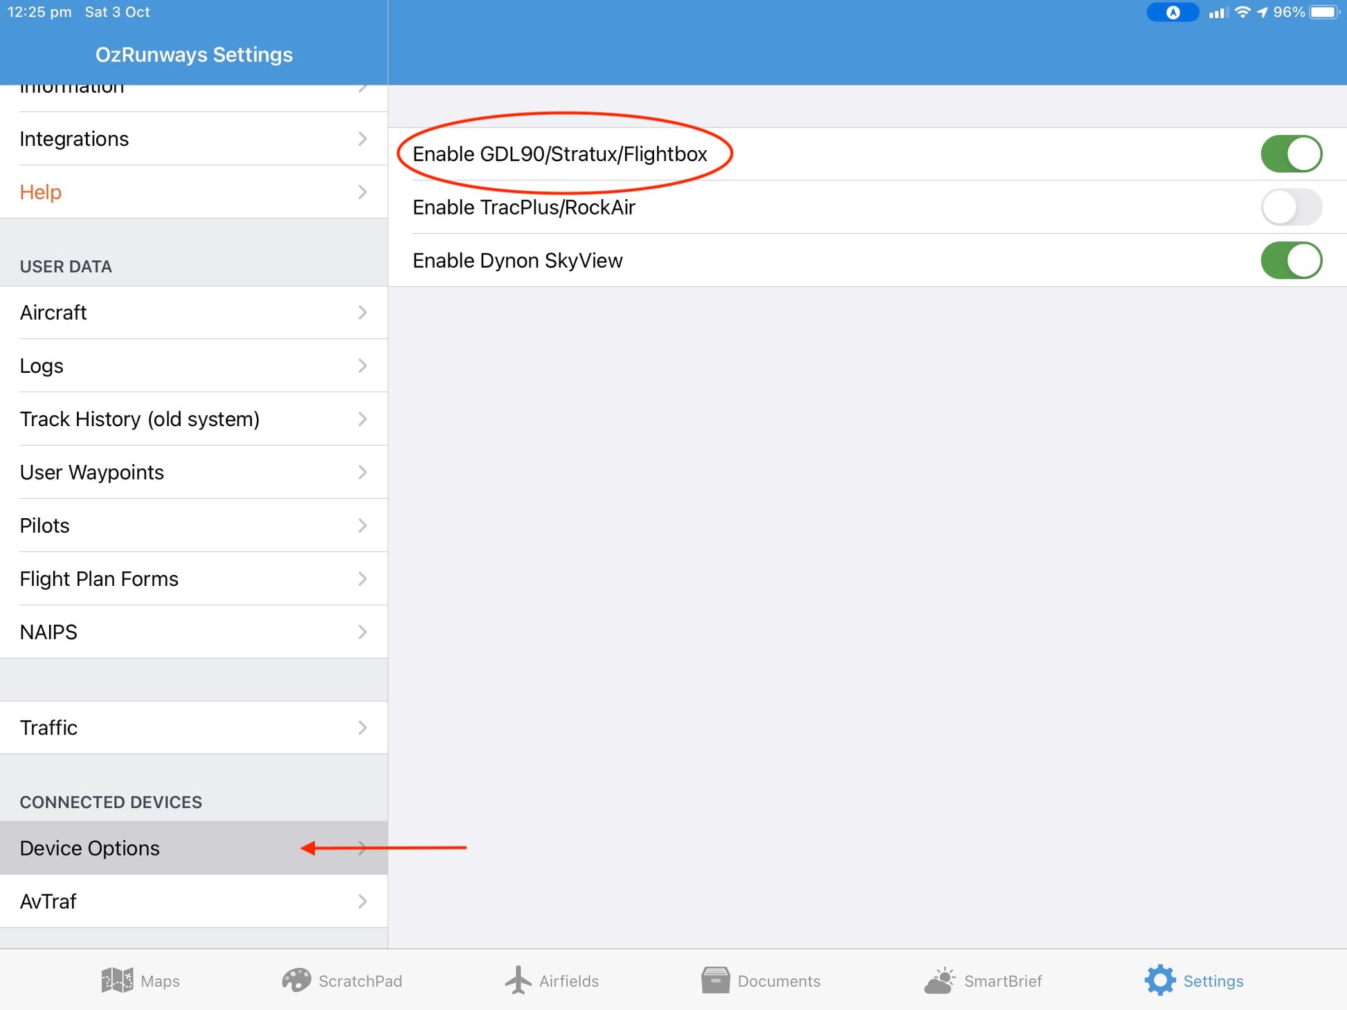Disable the GDL90/Stratux/Flightbox switch
The image size is (1347, 1010).
[x=1291, y=154]
